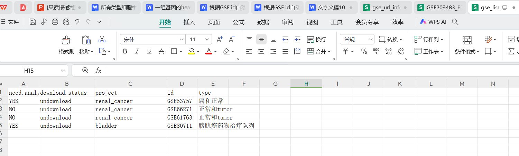Apply thousands separator format
519x156 pixels.
tap(376, 51)
